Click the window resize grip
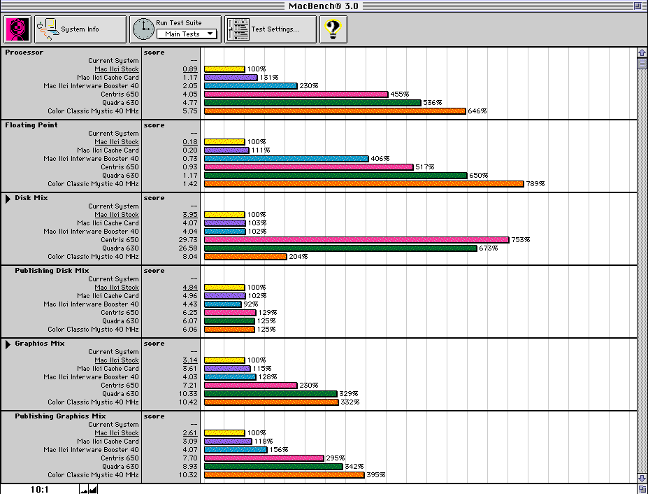Image resolution: width=648 pixels, height=494 pixels. pos(642,489)
